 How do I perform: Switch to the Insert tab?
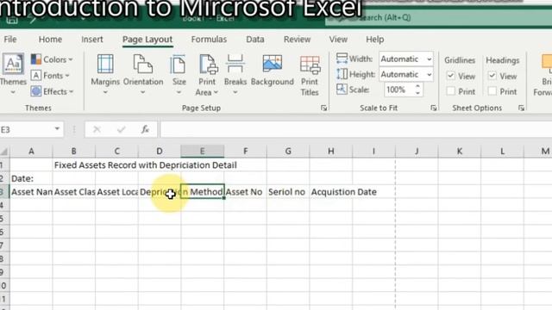coord(92,40)
